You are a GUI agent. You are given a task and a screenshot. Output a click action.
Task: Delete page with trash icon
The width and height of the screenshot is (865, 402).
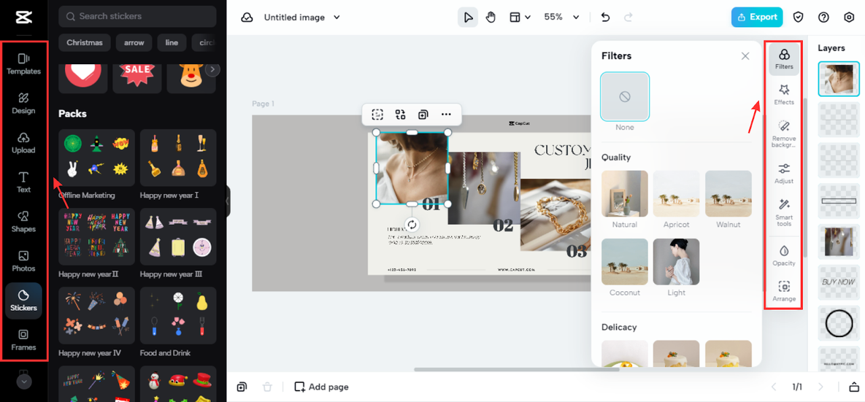pyautogui.click(x=268, y=387)
